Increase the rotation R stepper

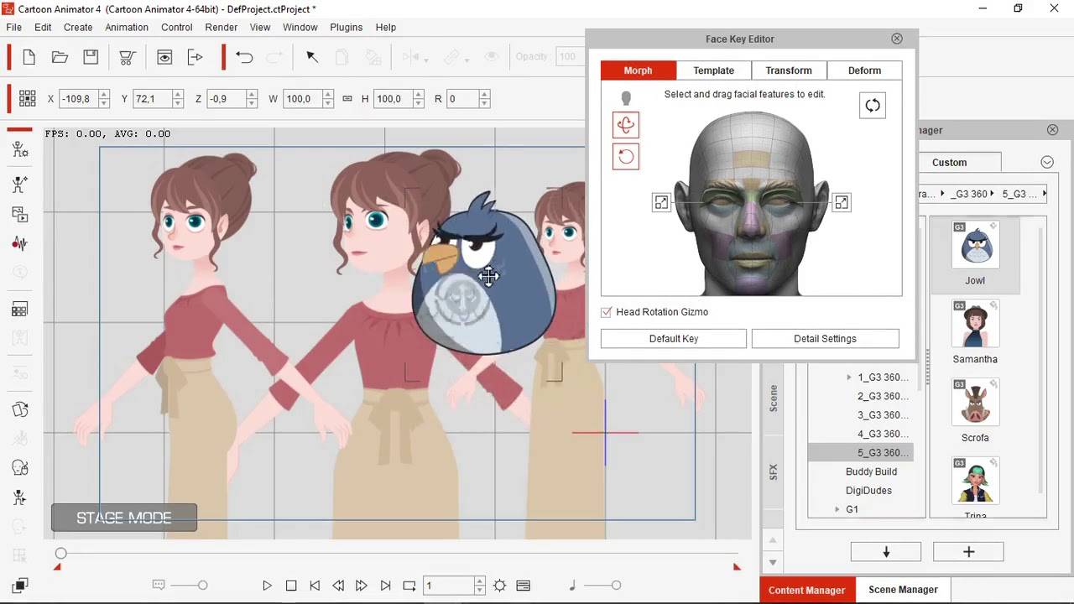(484, 95)
